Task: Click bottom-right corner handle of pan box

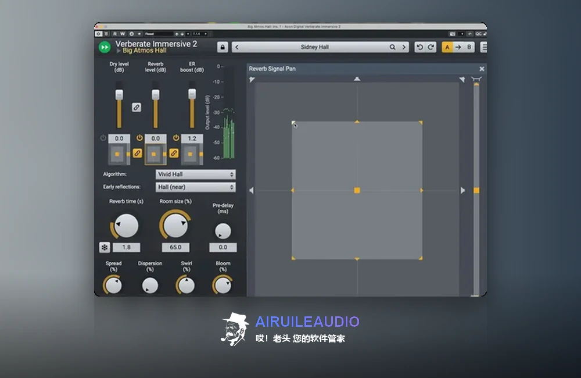Action: click(421, 258)
